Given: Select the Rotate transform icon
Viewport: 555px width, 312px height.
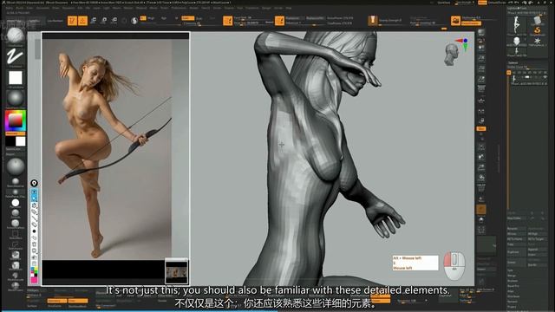Looking at the screenshot, I should tap(114, 21).
